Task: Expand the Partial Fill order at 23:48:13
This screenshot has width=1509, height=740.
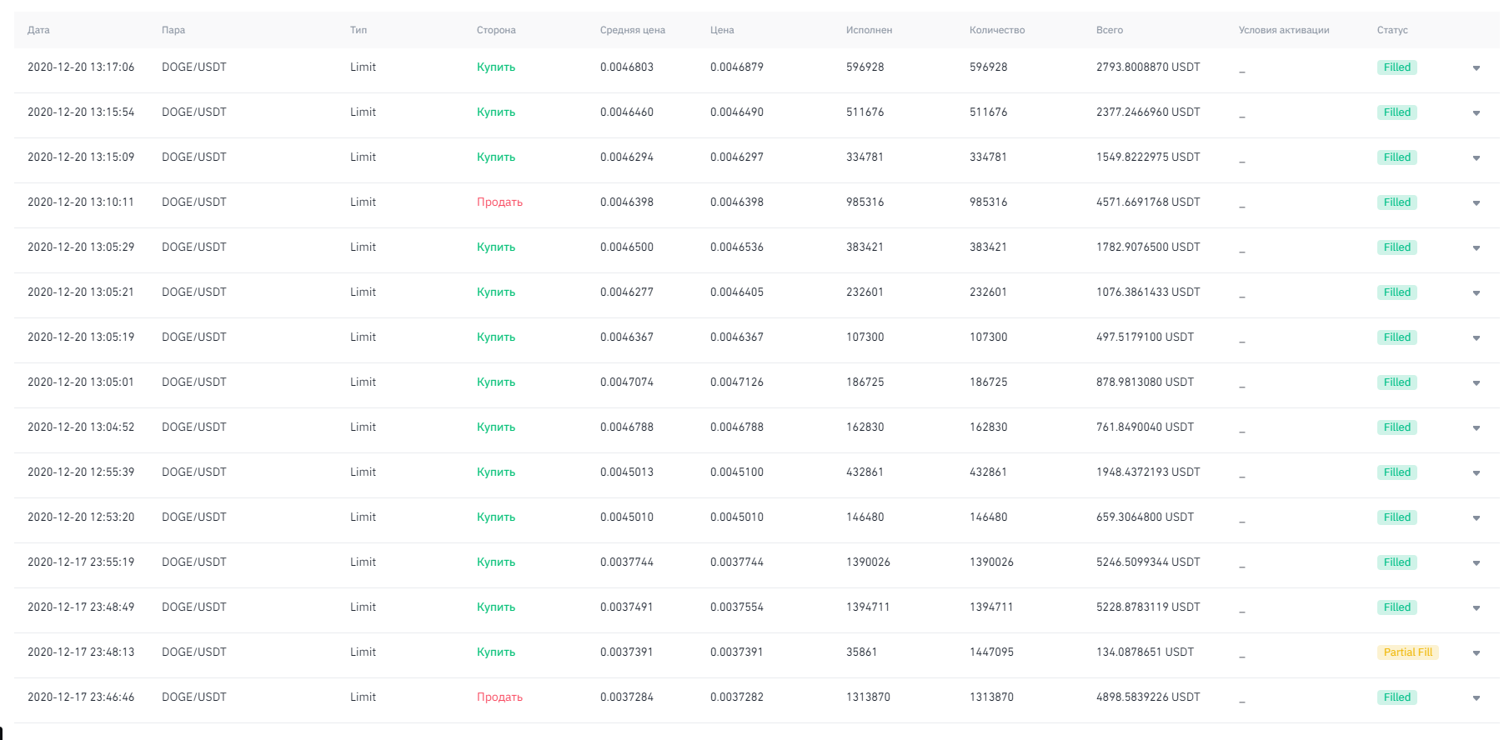Action: (x=1476, y=653)
